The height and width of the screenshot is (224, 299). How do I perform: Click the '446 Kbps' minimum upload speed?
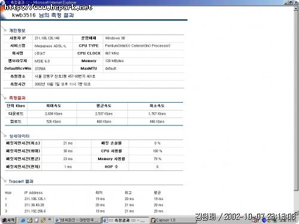coord(157,121)
